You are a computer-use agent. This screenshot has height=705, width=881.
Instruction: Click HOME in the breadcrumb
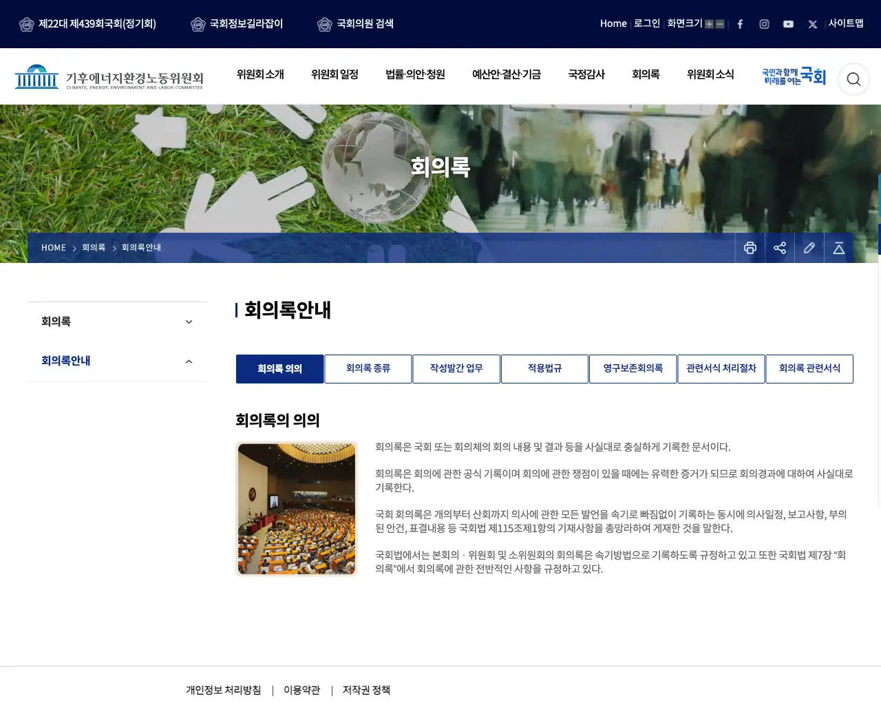pyautogui.click(x=54, y=248)
